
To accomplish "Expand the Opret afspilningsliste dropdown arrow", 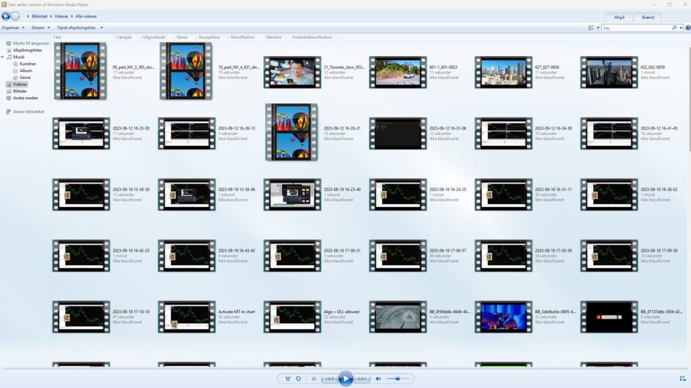I will click(101, 28).
